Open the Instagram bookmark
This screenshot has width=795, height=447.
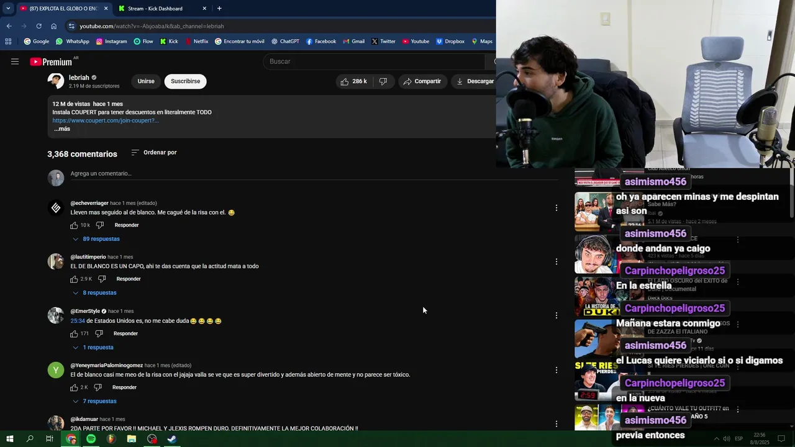click(x=111, y=42)
